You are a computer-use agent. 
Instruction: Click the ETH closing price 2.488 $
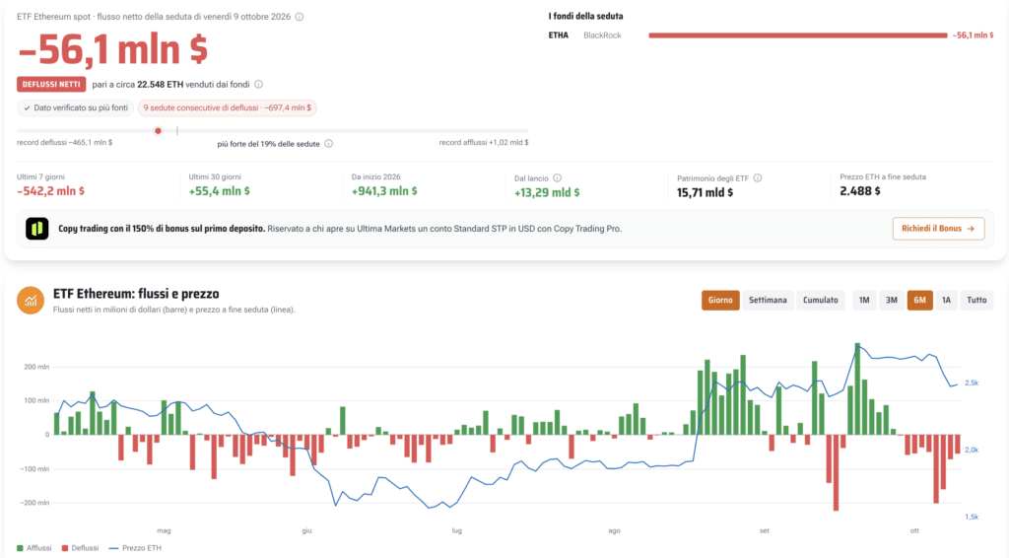(x=859, y=191)
